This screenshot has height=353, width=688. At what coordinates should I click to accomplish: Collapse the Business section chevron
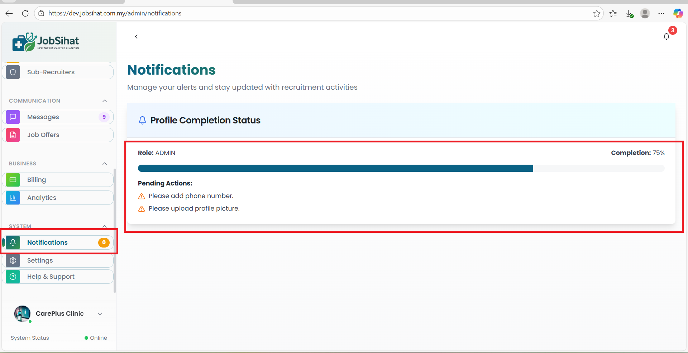tap(105, 164)
